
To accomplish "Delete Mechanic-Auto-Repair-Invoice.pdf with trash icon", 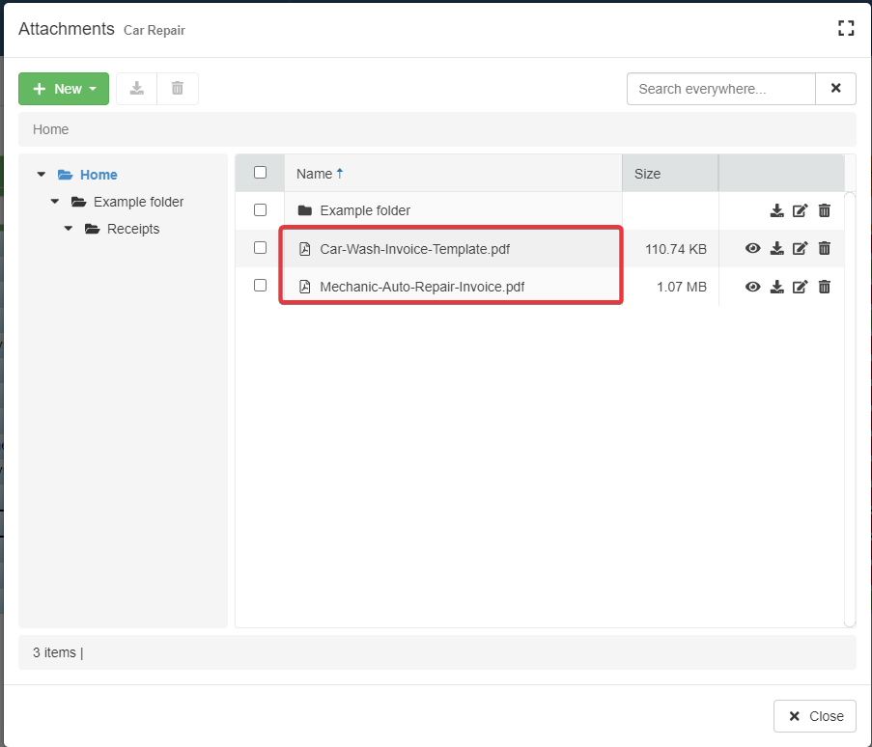I will [x=824, y=287].
